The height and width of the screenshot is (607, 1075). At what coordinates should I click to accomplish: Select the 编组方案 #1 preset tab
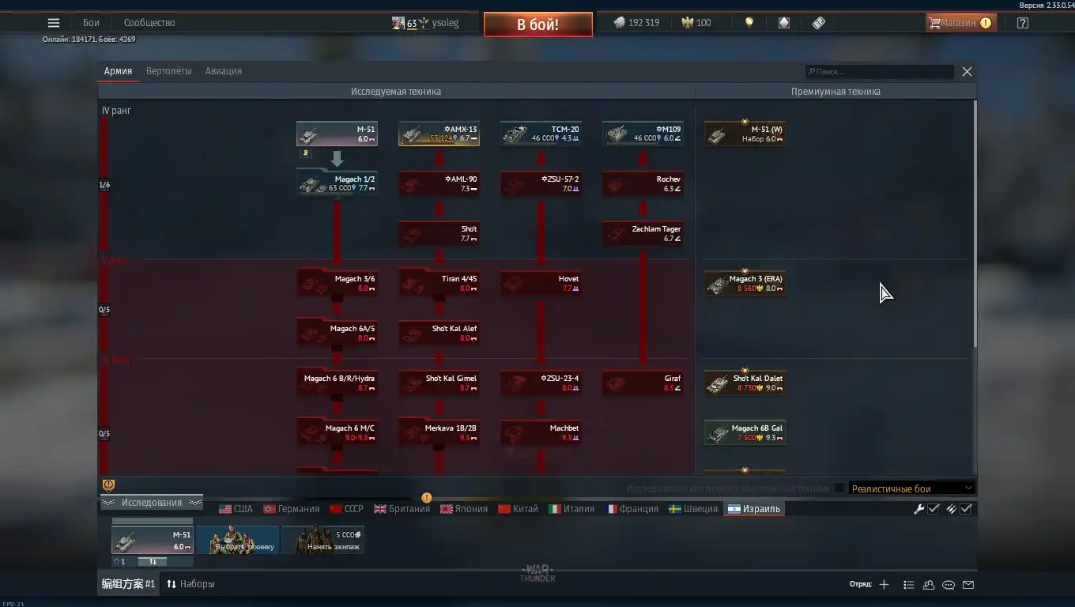[128, 584]
